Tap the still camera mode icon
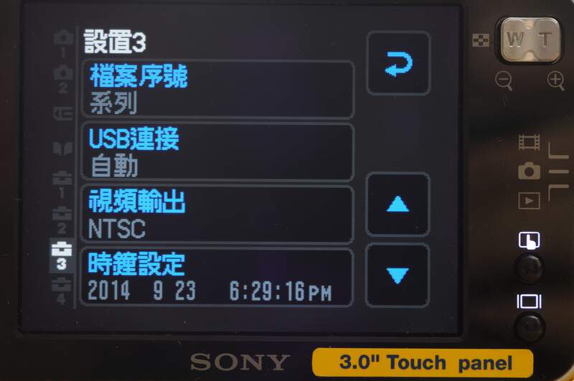Viewport: 574px width, 381px height. click(x=529, y=171)
